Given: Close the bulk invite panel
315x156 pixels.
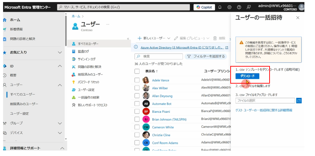Looking at the screenshot, I should (298, 18).
